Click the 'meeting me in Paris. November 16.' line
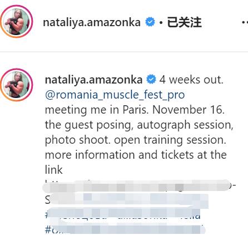 [135, 110]
